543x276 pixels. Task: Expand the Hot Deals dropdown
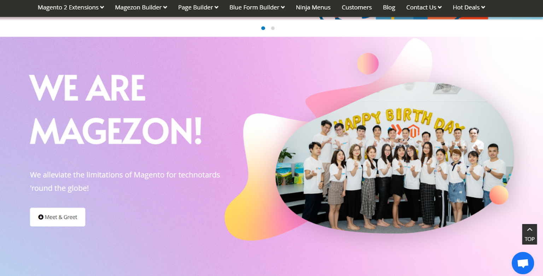tap(468, 7)
